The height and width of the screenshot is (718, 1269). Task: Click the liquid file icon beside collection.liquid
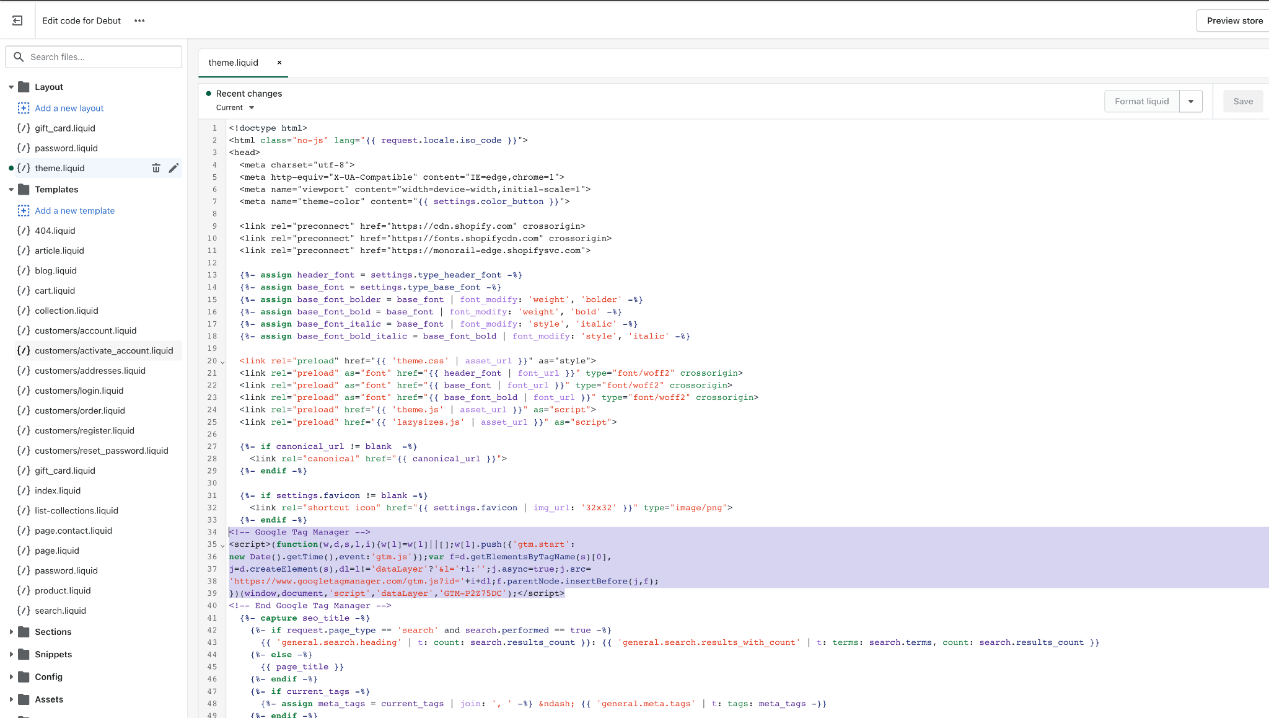pyautogui.click(x=24, y=311)
